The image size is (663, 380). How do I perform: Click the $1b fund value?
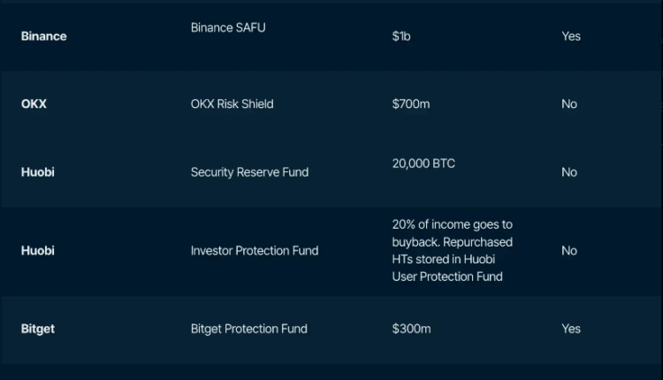tap(401, 36)
